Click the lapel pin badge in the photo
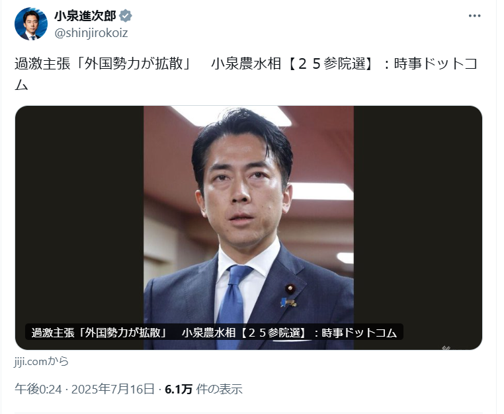 290,289
